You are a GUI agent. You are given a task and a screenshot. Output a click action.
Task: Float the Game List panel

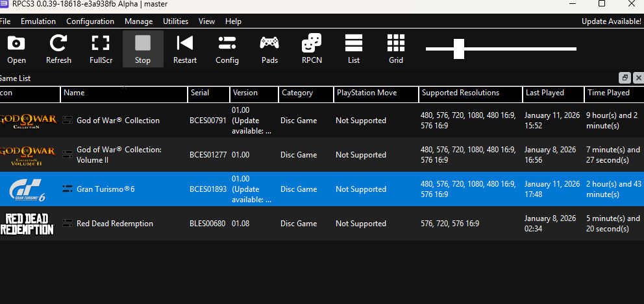pos(625,78)
